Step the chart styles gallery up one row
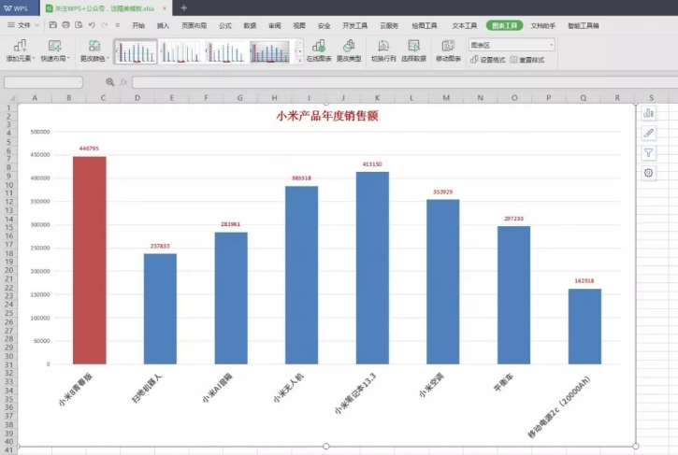Image resolution: width=678 pixels, height=455 pixels. [x=298, y=43]
